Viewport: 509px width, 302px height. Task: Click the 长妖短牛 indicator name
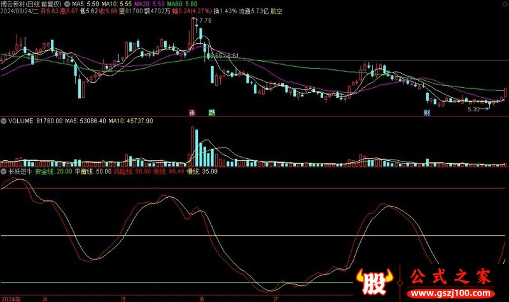pos(19,172)
